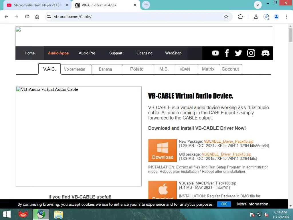Open the Audio Apps menu
293x220 pixels.
pos(58,53)
